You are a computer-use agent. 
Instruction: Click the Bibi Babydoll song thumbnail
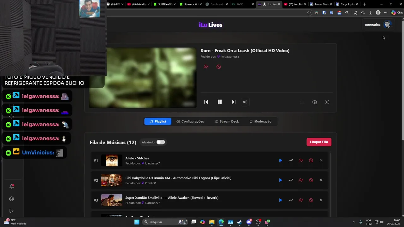tap(111, 180)
